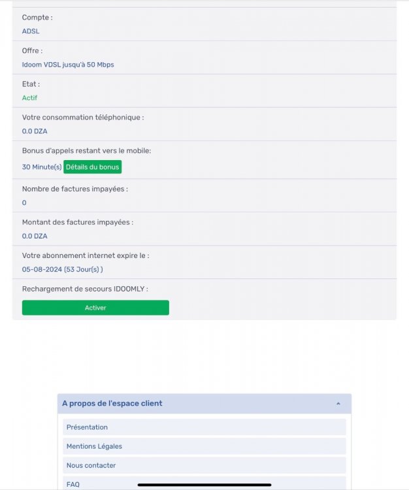The height and width of the screenshot is (490, 409).
Task: Click the unpaid invoices amount 0.0 DZA
Action: (35, 236)
